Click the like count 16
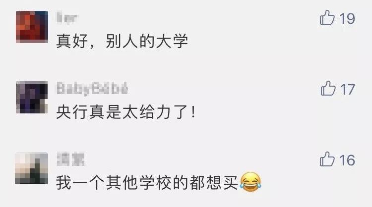The height and width of the screenshot is (207, 372). 347,160
